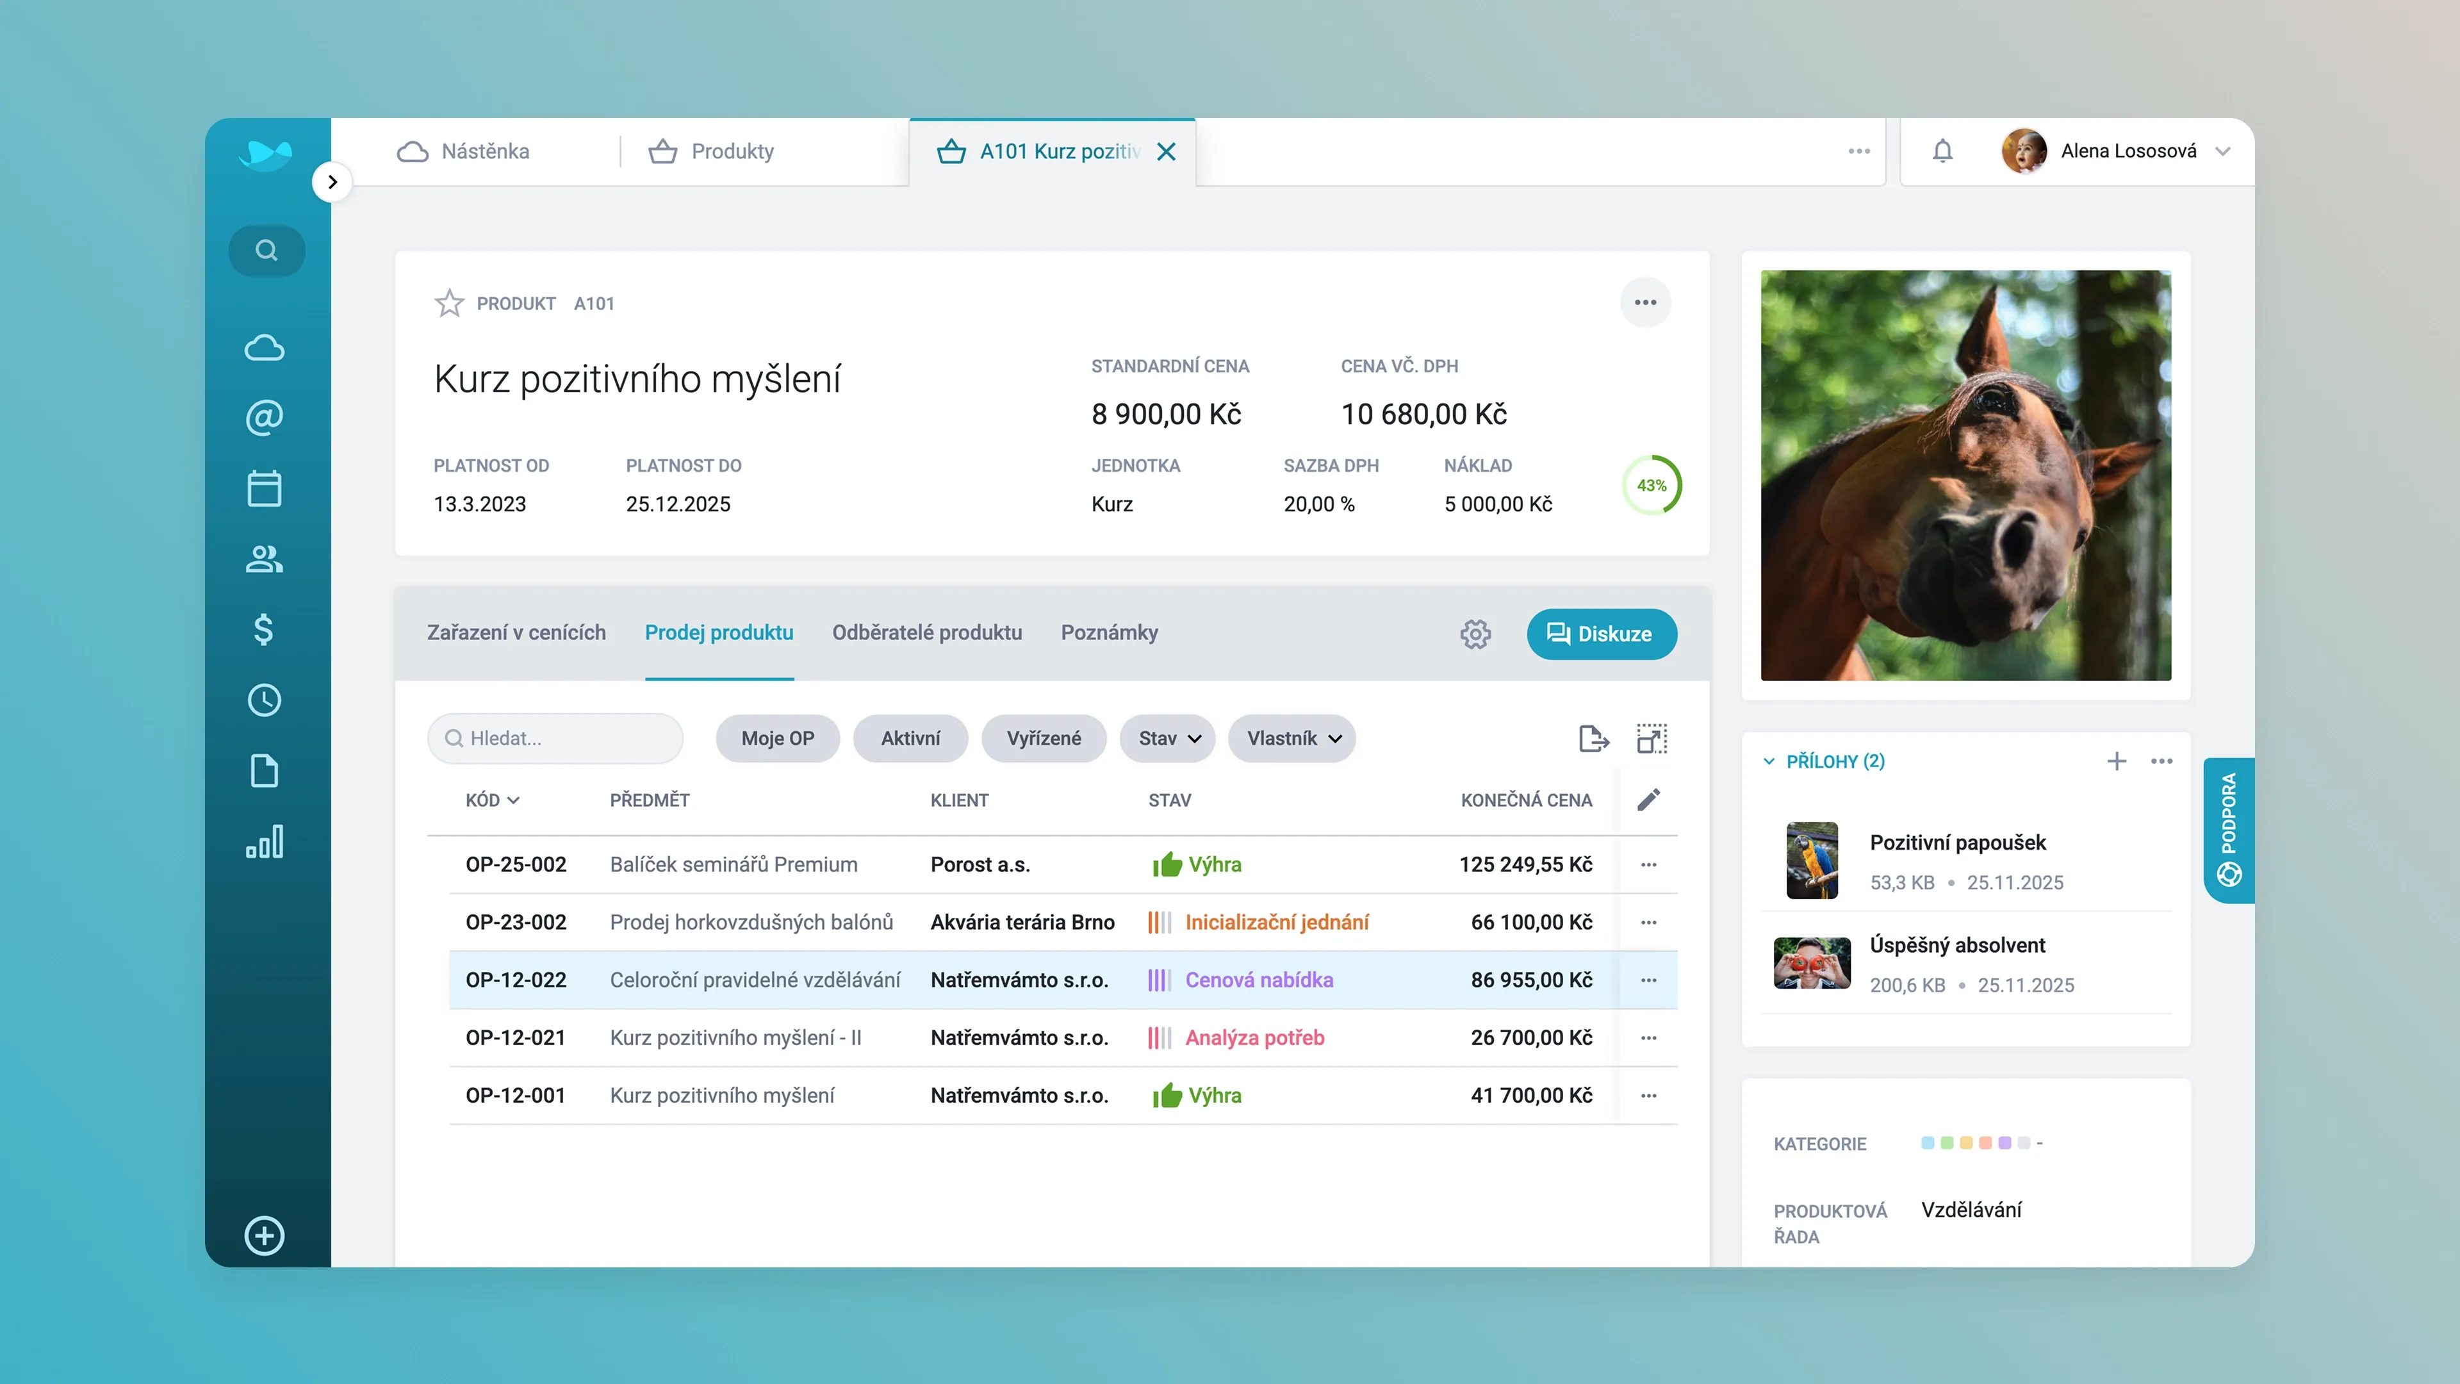Click the open-in-new-window icon above the table
Viewport: 2460px width, 1384px height.
[x=1652, y=738]
